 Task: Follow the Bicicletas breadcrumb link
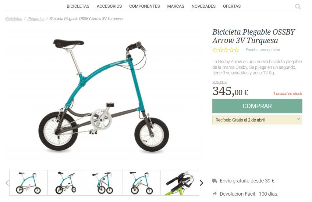coord(14,19)
